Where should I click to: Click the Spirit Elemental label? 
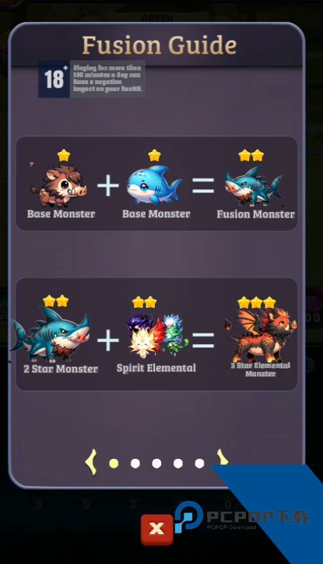(156, 368)
